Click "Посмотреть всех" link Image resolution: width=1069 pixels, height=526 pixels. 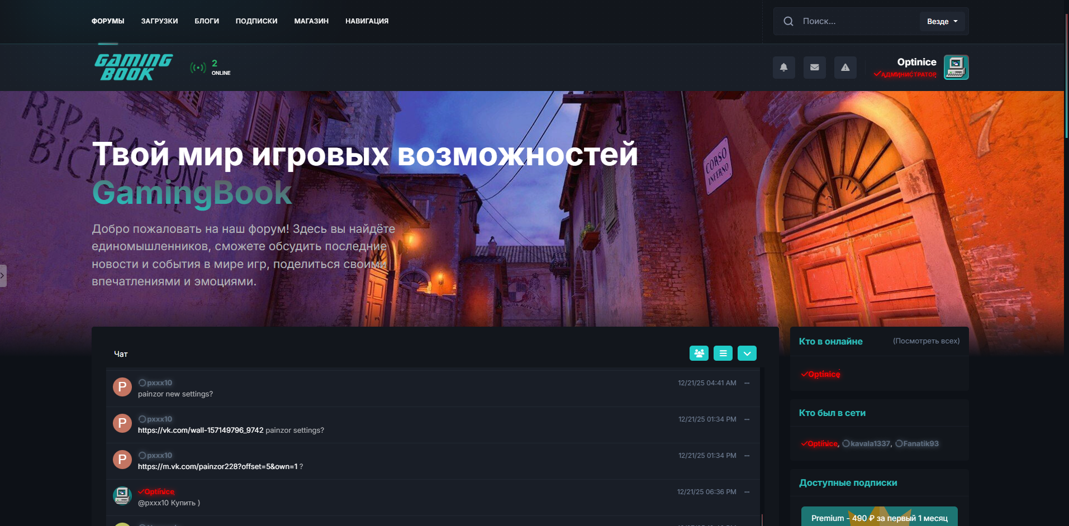coord(926,341)
